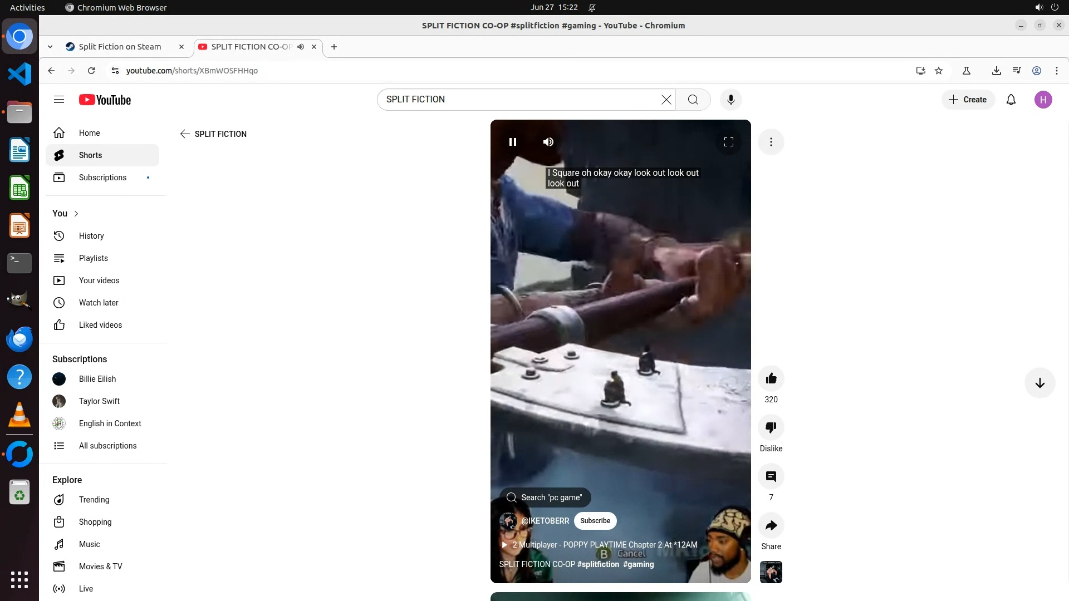Enter fullscreen on the short player

[728, 142]
